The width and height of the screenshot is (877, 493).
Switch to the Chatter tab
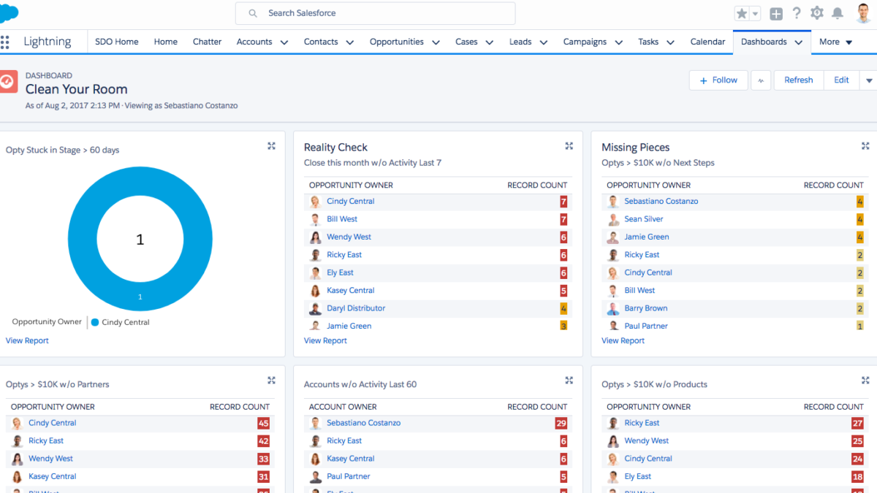[x=207, y=42]
